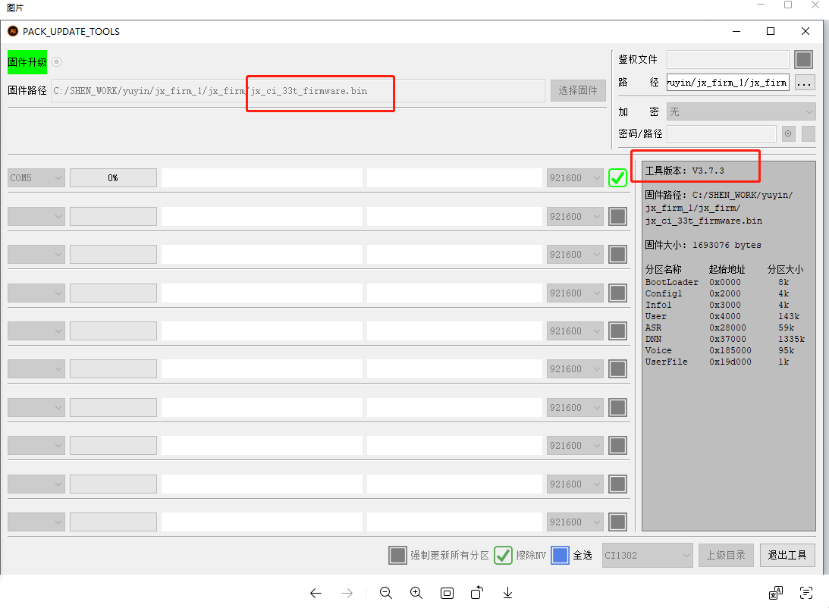This screenshot has width=829, height=608.
Task: Click the 选择固件 button
Action: tap(578, 90)
